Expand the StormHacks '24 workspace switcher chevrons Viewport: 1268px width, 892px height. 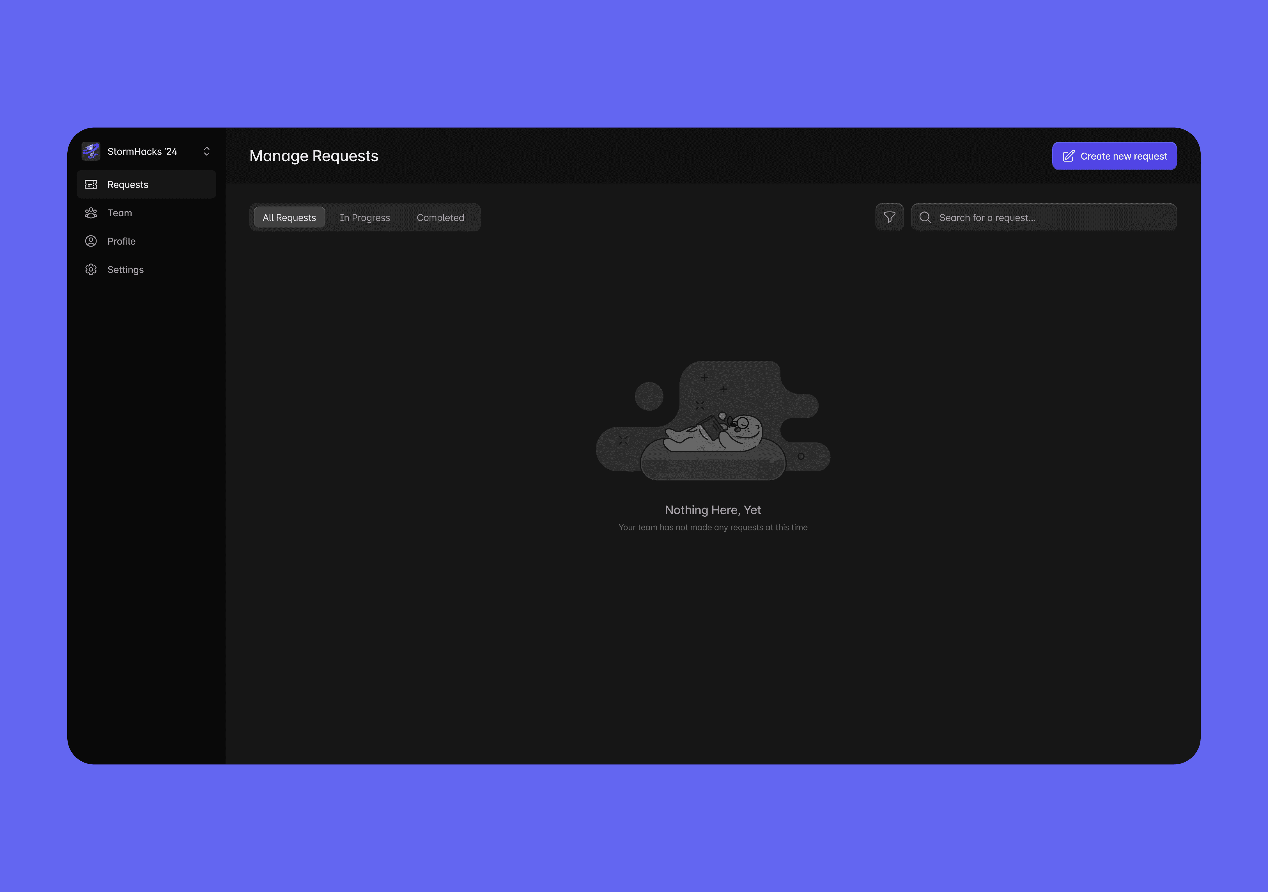206,151
